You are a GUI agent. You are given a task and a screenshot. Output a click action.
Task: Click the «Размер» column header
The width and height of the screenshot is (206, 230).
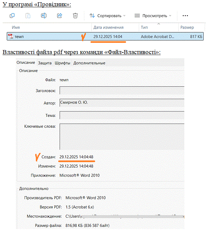(x=187, y=27)
